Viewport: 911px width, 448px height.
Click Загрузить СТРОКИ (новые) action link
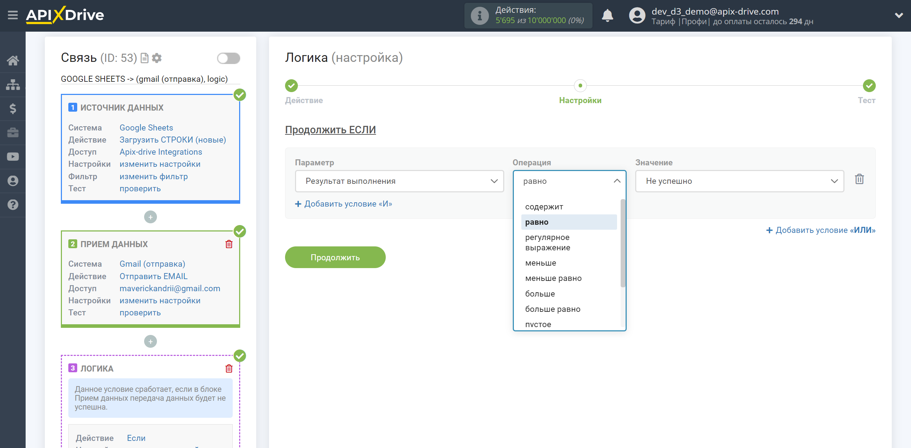(x=173, y=140)
